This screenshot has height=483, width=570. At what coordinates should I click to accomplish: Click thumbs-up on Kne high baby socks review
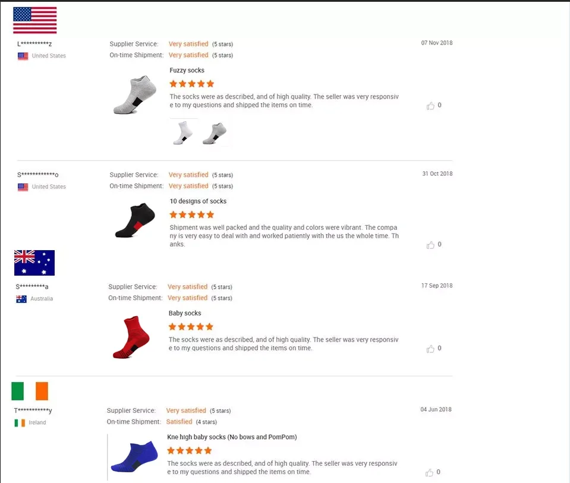pos(429,472)
